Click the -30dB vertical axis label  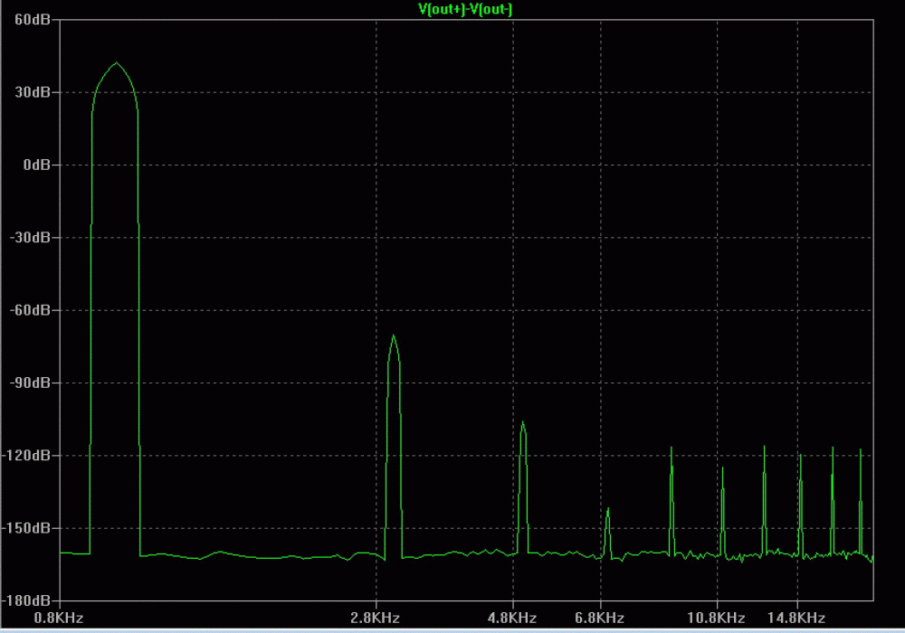(30, 237)
